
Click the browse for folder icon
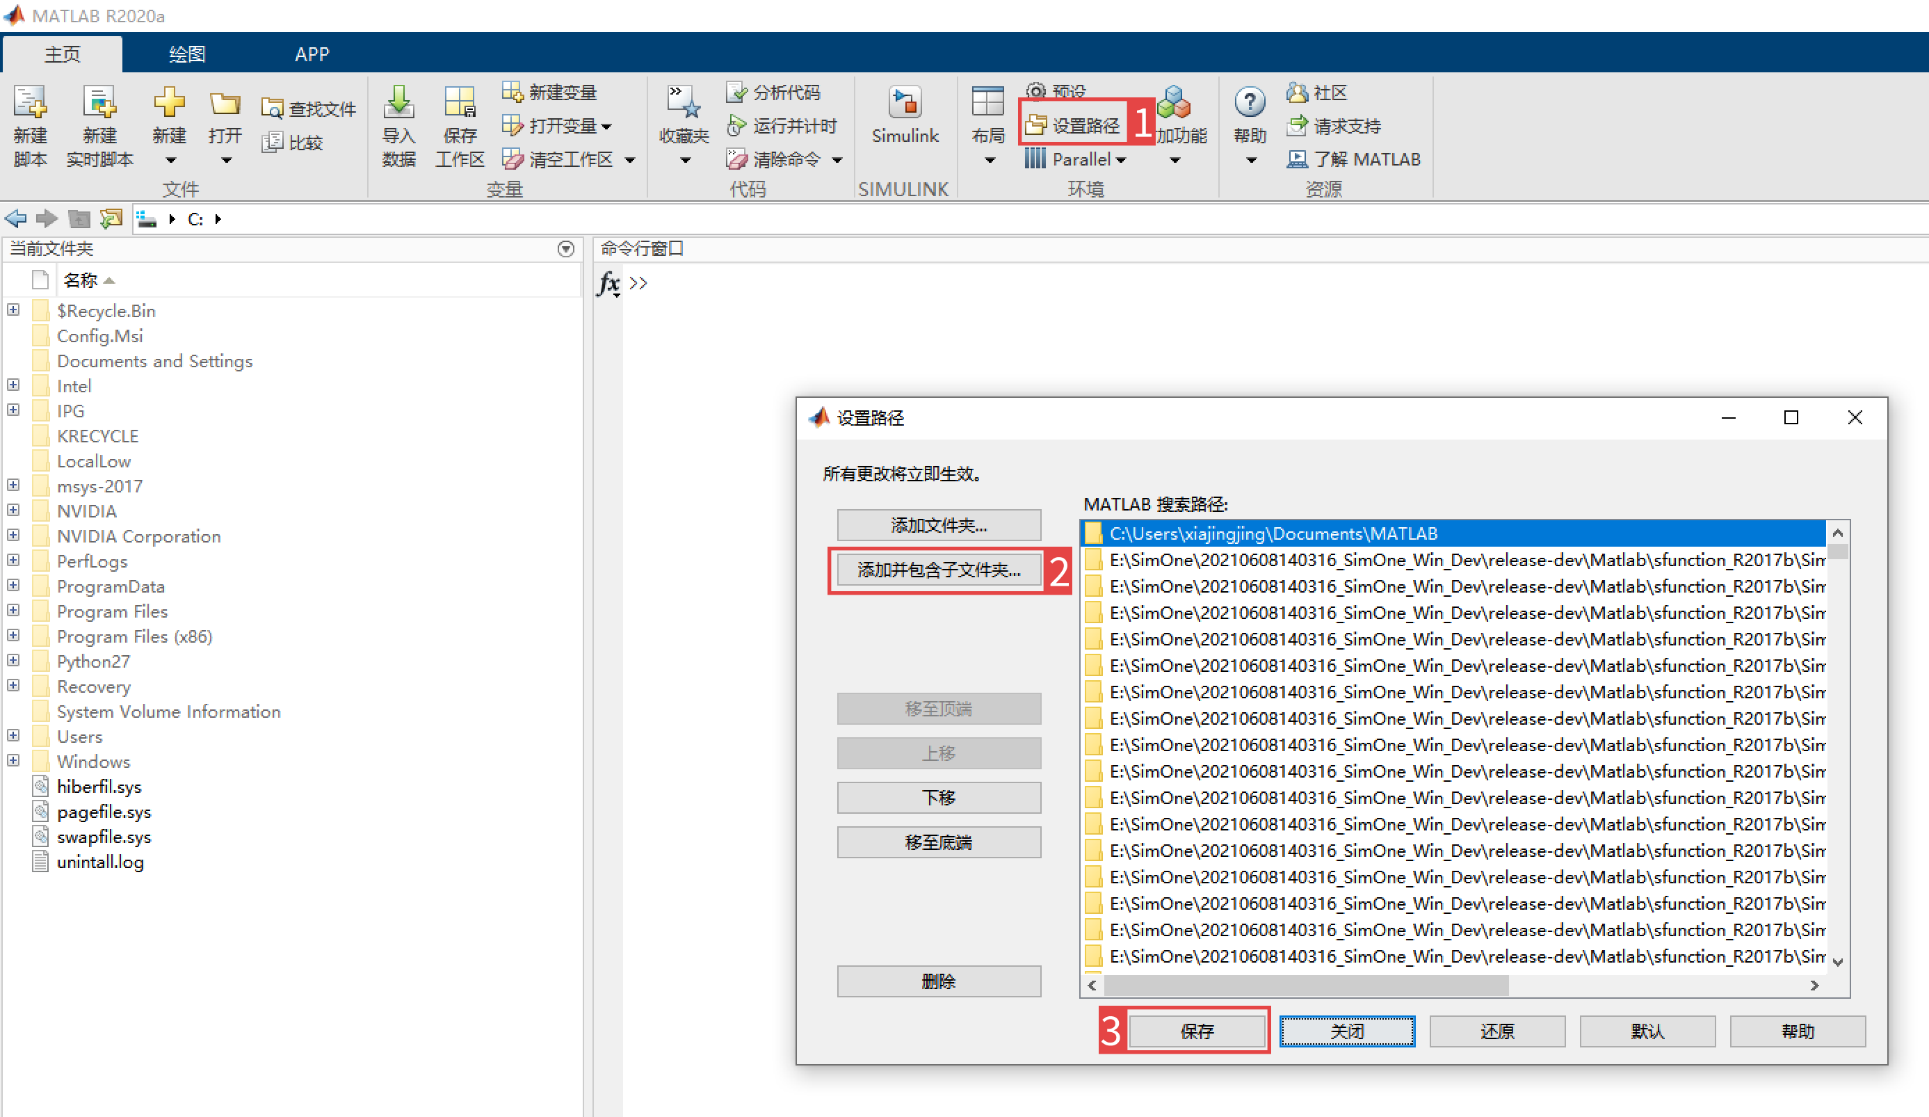(111, 219)
